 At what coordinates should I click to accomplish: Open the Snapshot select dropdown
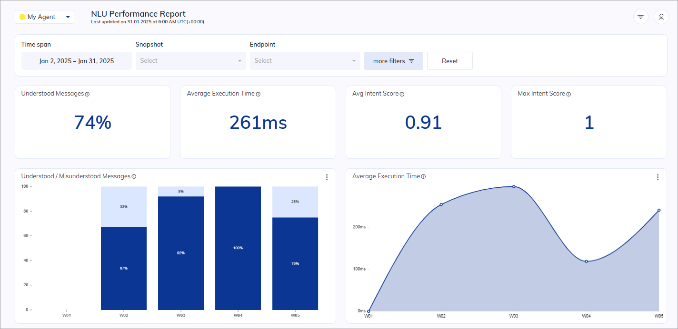(190, 61)
